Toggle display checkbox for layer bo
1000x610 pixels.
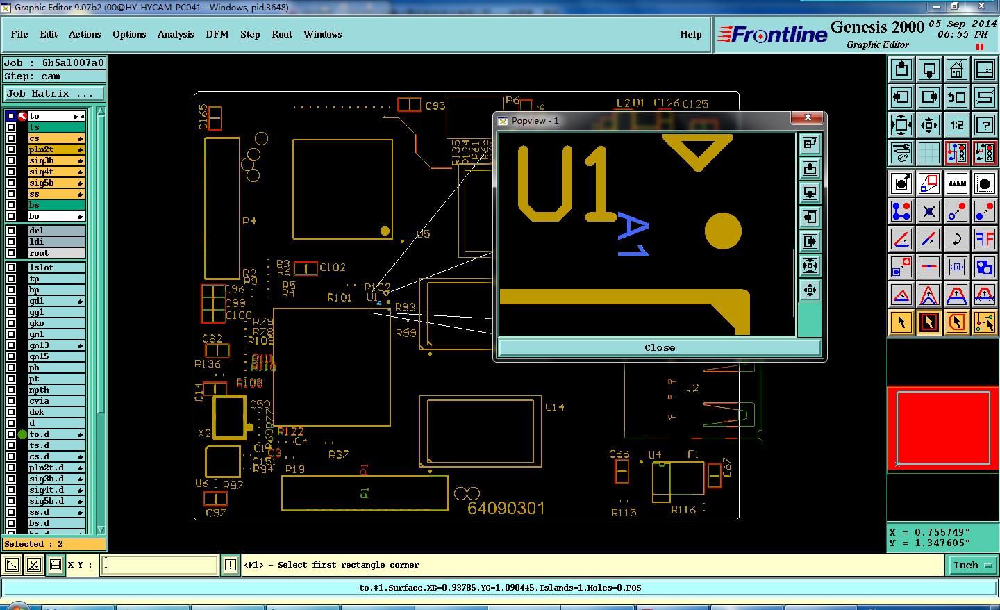coord(11,216)
